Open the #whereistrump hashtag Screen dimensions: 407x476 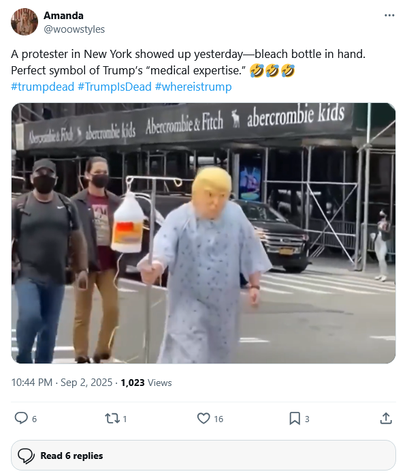(193, 87)
